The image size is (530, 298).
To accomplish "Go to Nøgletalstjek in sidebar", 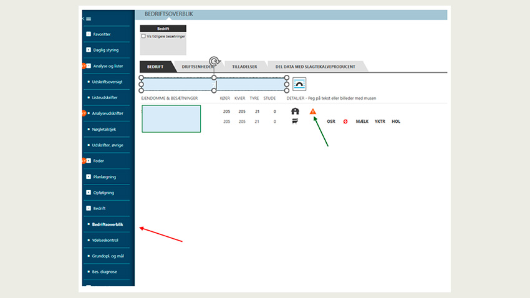I will [104, 129].
